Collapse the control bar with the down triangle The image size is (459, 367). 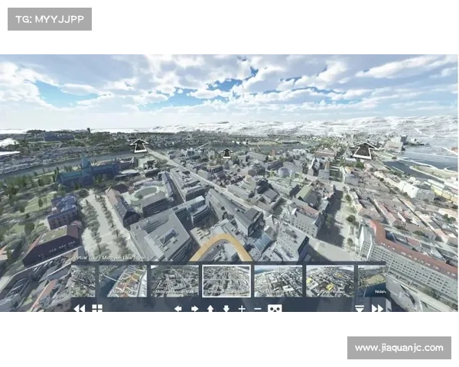[360, 309]
